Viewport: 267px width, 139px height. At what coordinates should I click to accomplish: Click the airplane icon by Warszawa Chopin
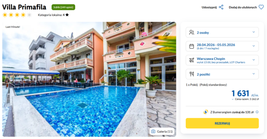tap(192, 60)
